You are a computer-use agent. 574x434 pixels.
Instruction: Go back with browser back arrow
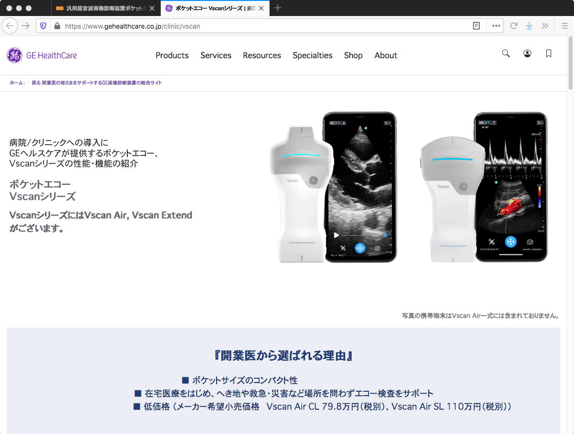coord(10,26)
